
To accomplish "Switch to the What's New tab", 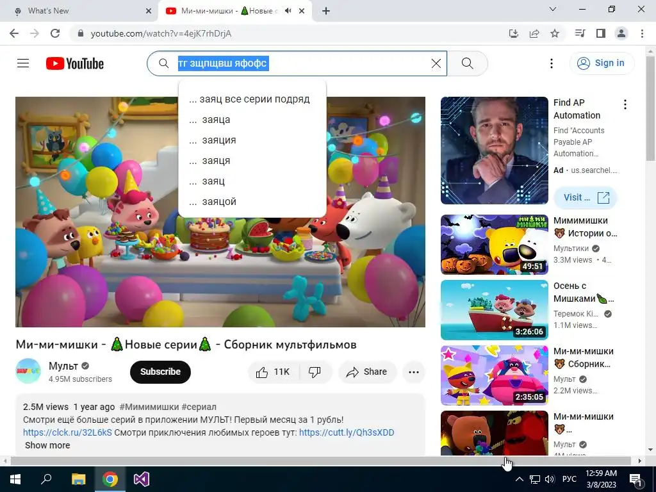I will (x=79, y=12).
